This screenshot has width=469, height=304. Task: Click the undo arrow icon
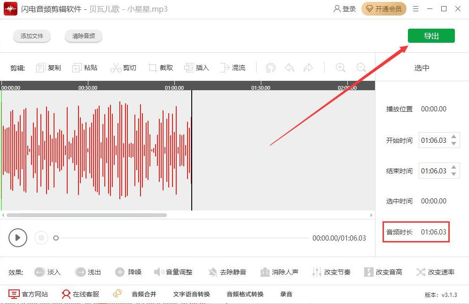click(289, 68)
